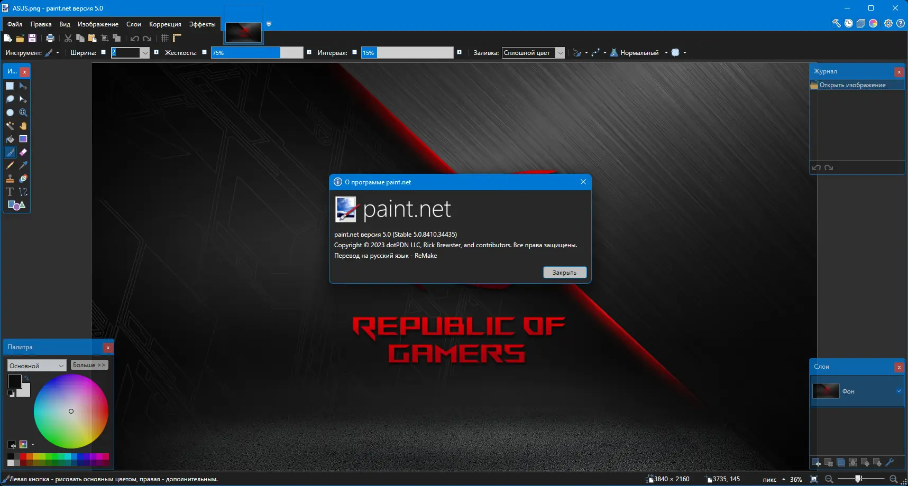Select the Paint Bucket fill tool

click(x=10, y=139)
